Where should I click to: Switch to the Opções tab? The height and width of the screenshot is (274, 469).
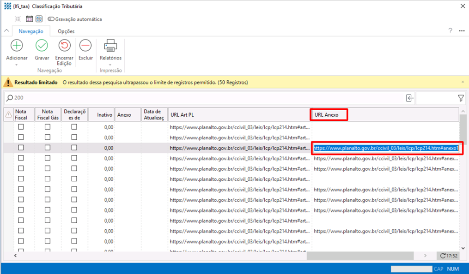(66, 31)
